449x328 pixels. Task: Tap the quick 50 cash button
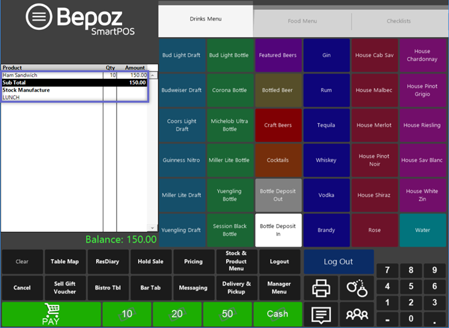(x=227, y=314)
